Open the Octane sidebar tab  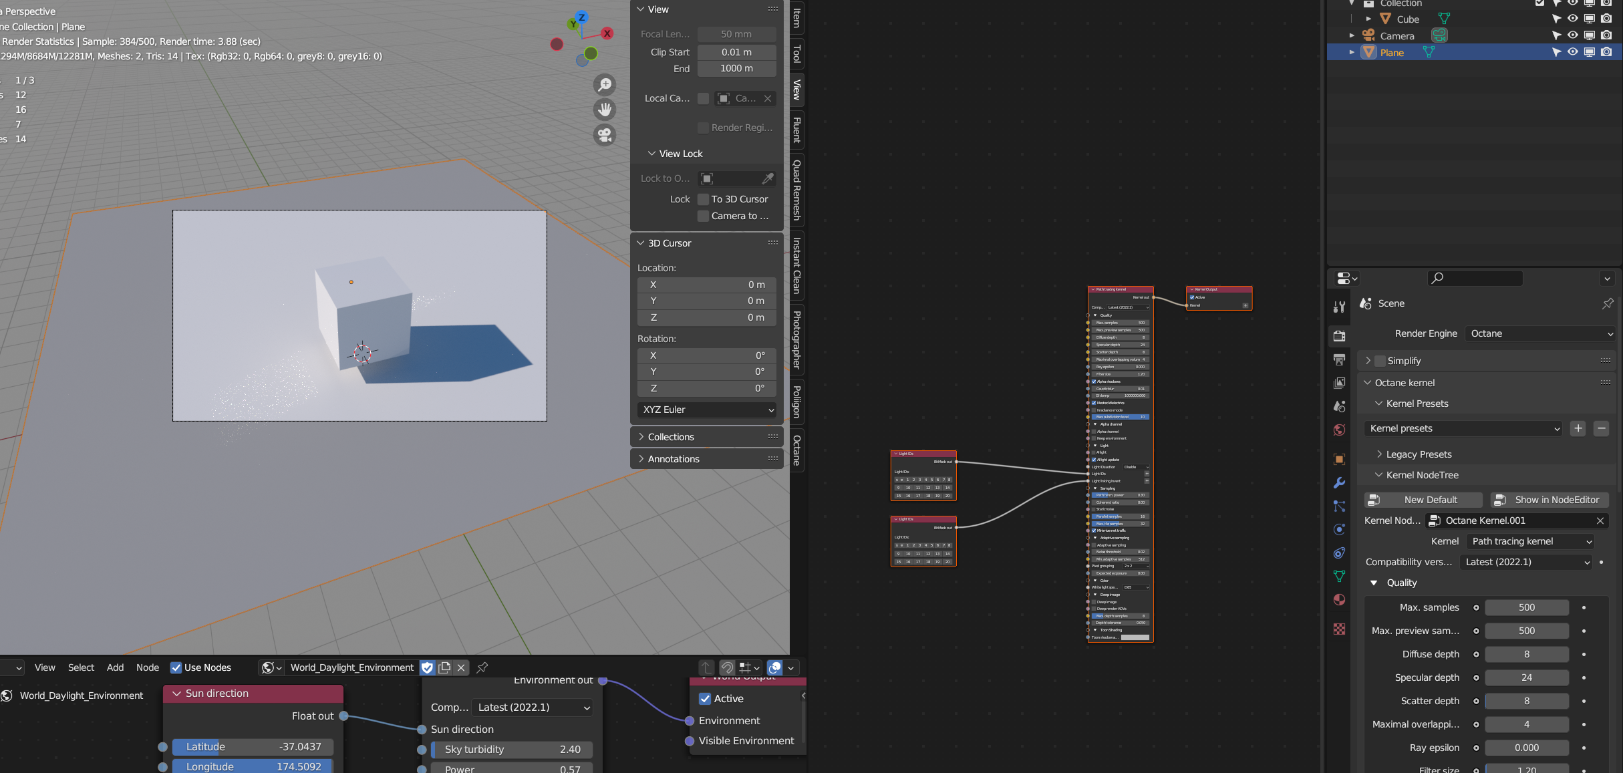pos(796,450)
